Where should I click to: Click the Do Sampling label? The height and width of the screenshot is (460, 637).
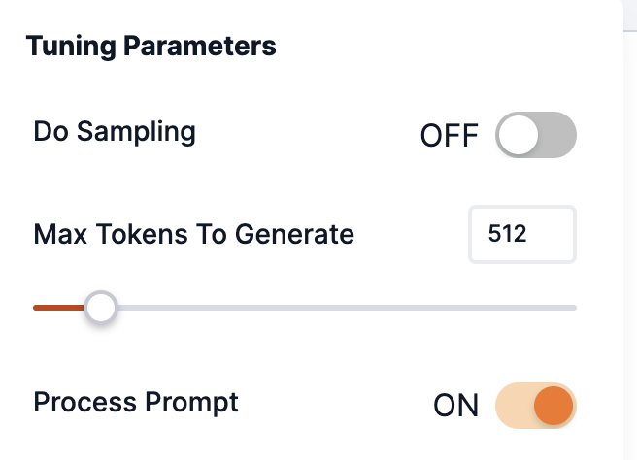[115, 131]
